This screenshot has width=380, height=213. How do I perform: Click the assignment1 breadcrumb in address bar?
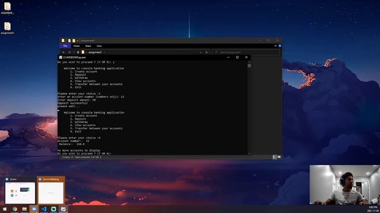(x=95, y=52)
